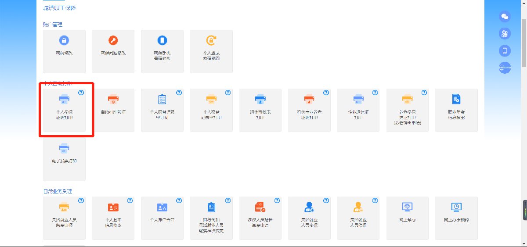Show help for 个人基本信息修改 card
This screenshot has height=247, width=527.
tap(130, 200)
